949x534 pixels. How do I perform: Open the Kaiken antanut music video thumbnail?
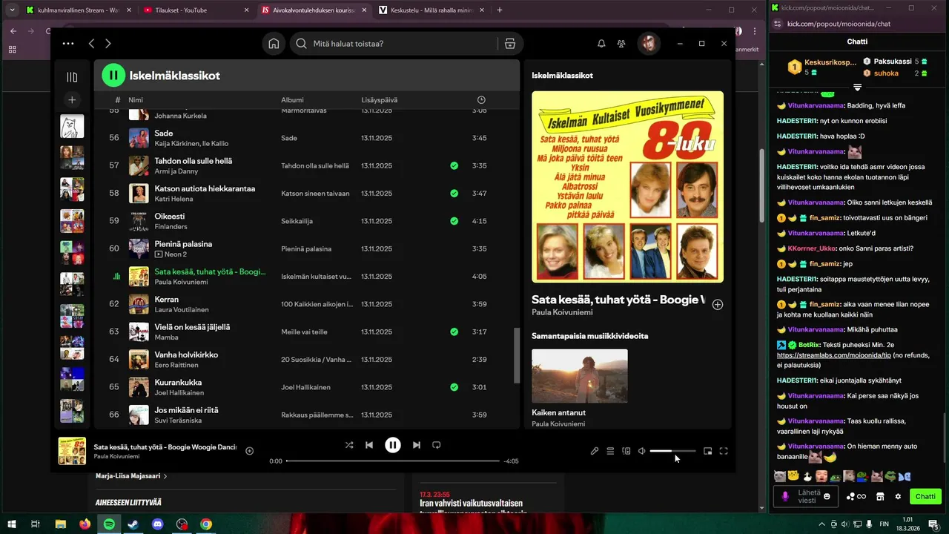tap(580, 376)
